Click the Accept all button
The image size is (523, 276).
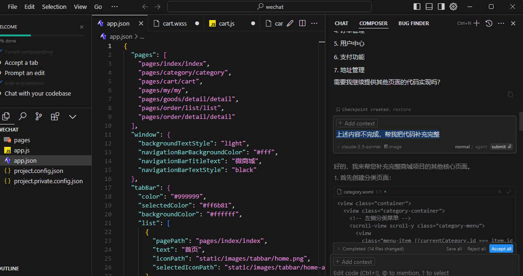[501, 249]
